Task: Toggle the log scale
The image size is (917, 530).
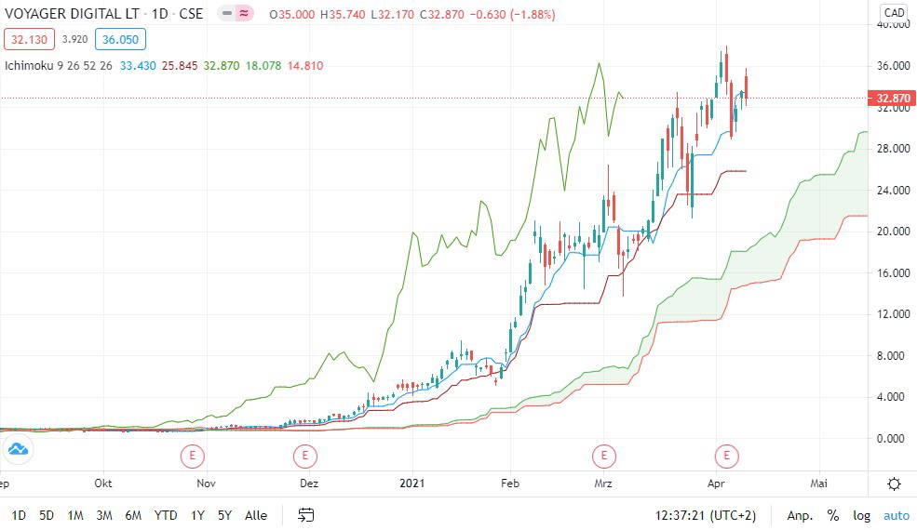Action: click(x=861, y=515)
